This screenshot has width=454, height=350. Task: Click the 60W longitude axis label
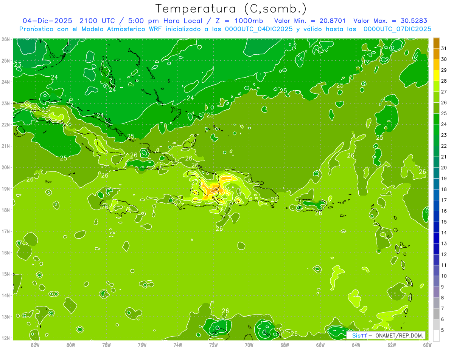pyautogui.click(x=428, y=345)
